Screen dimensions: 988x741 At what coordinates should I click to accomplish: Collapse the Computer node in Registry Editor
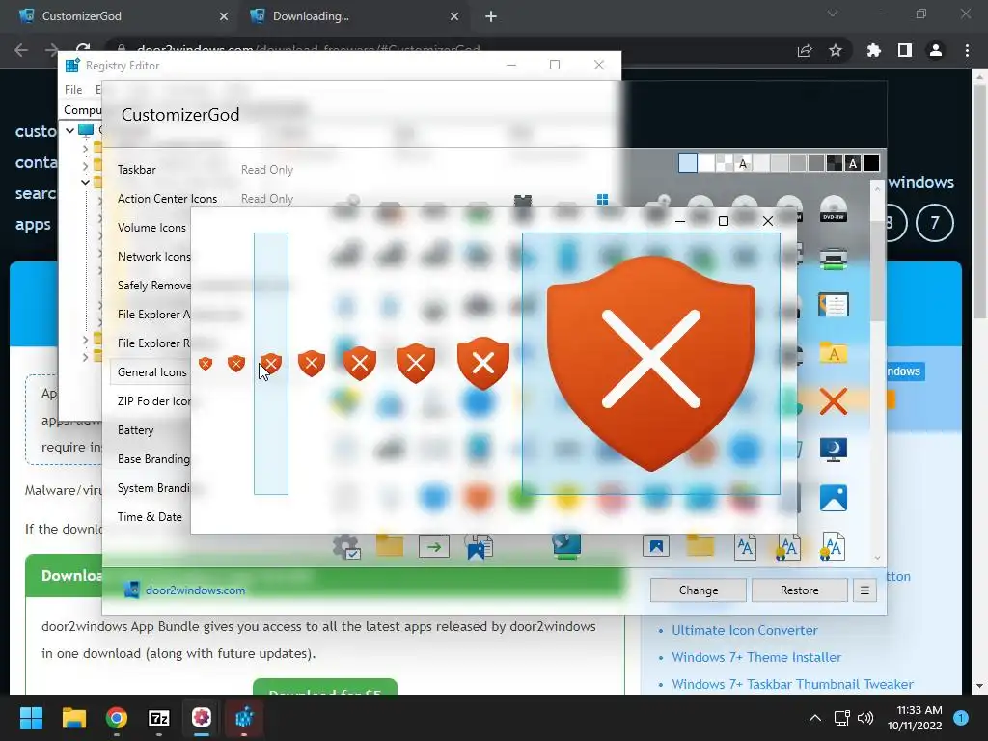69,130
